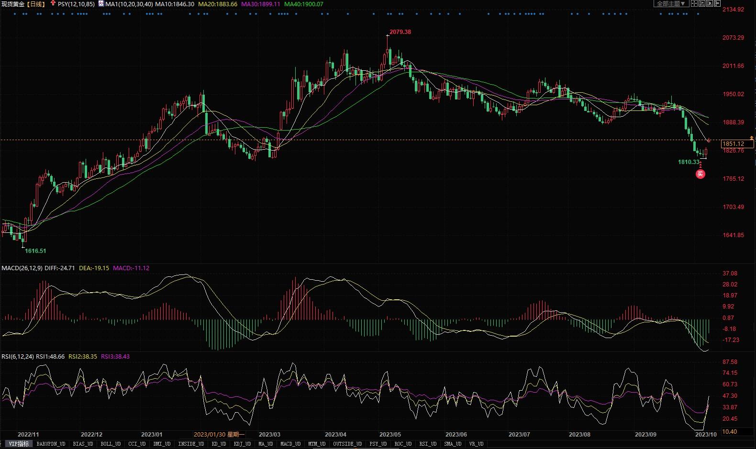Click the MA1 indicator chart icon
Viewport: 756px width, 449px height.
(x=101, y=3)
